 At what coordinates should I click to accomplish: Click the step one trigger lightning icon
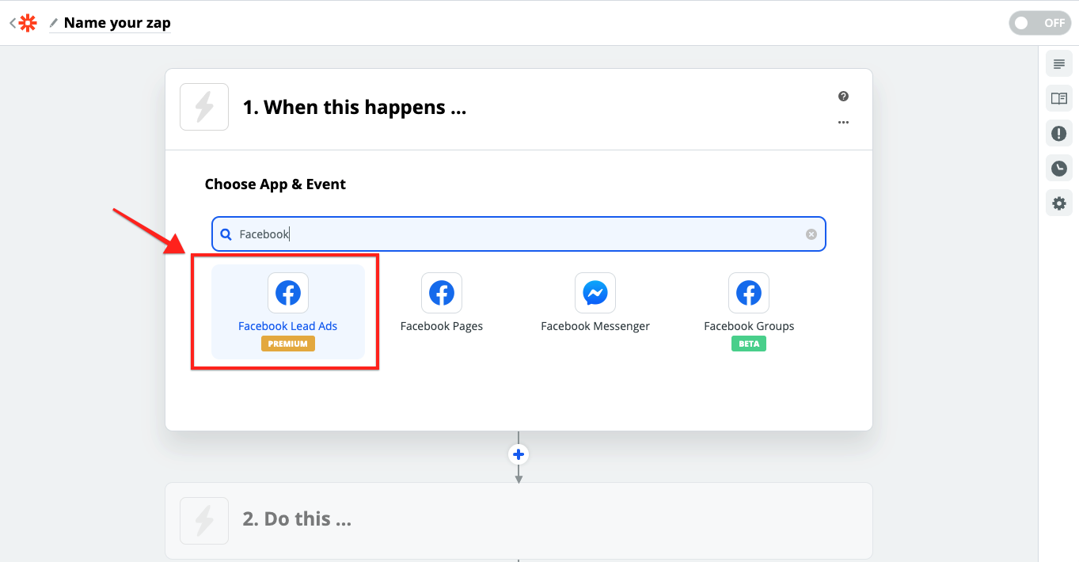[204, 107]
